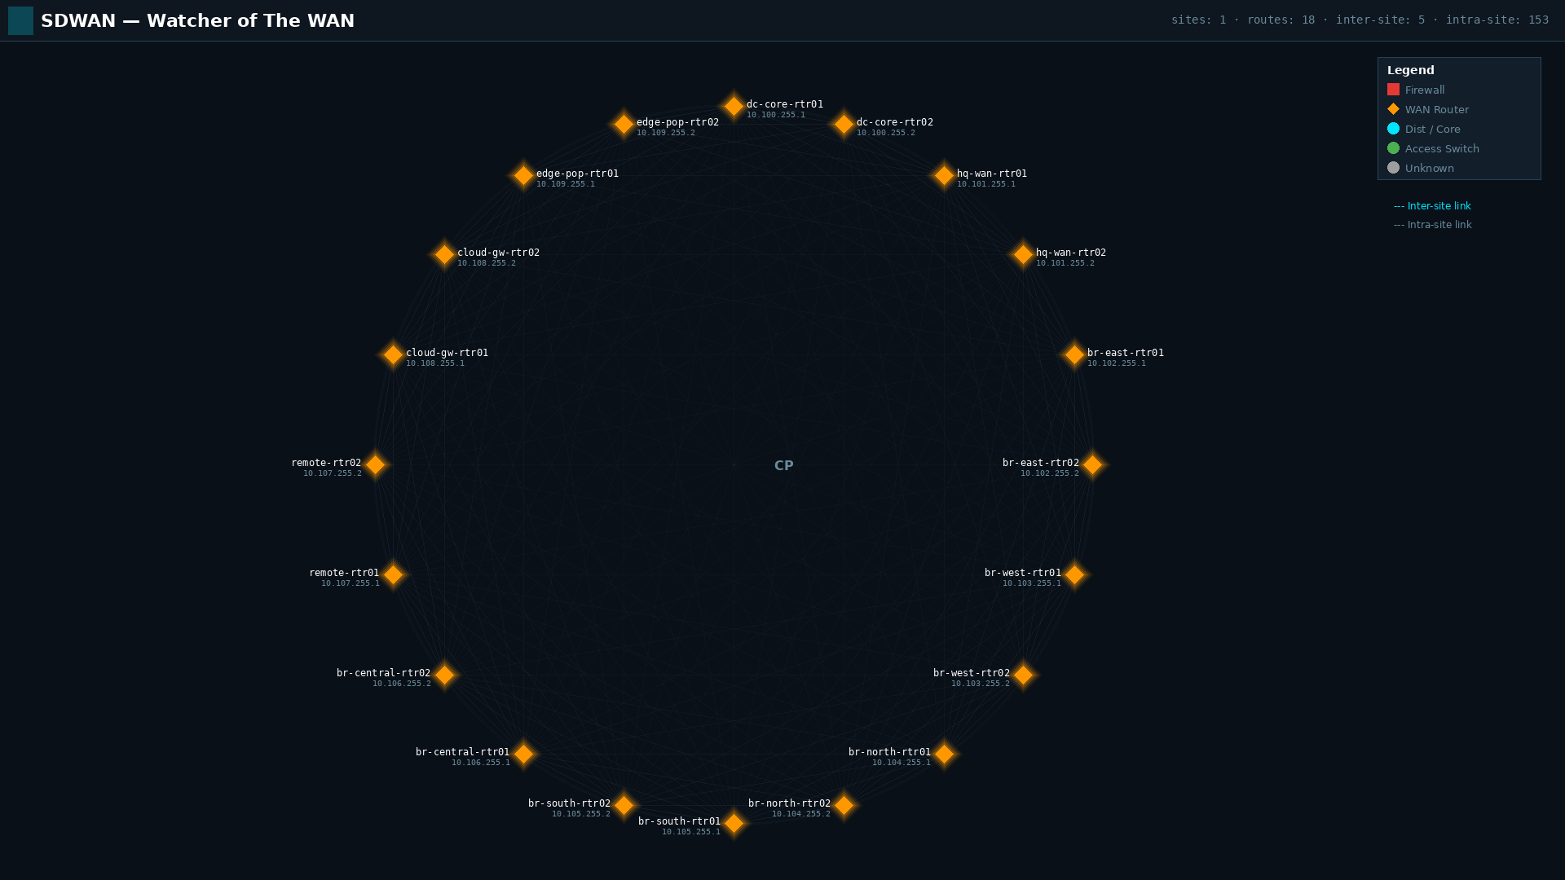Select the cloud-gw-rtr01 router node

click(394, 354)
